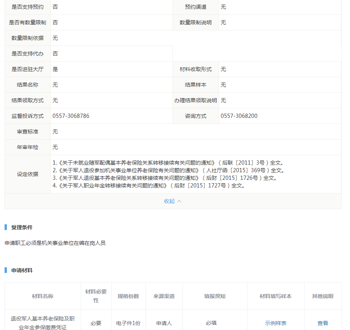Select the complaint phone number 0557-3068786

[x=71, y=116]
